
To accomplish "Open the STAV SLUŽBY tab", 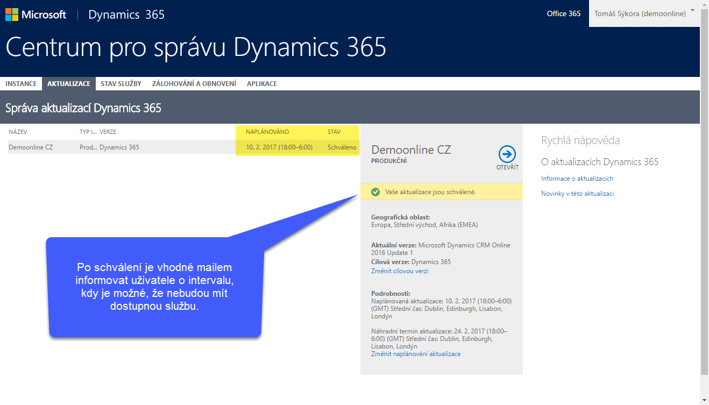I will [121, 84].
